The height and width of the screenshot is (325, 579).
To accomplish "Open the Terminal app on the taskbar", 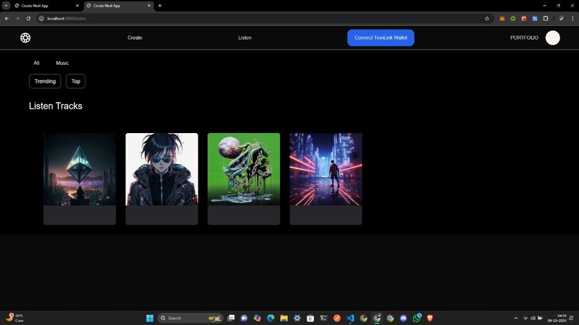I will pyautogui.click(x=324, y=318).
